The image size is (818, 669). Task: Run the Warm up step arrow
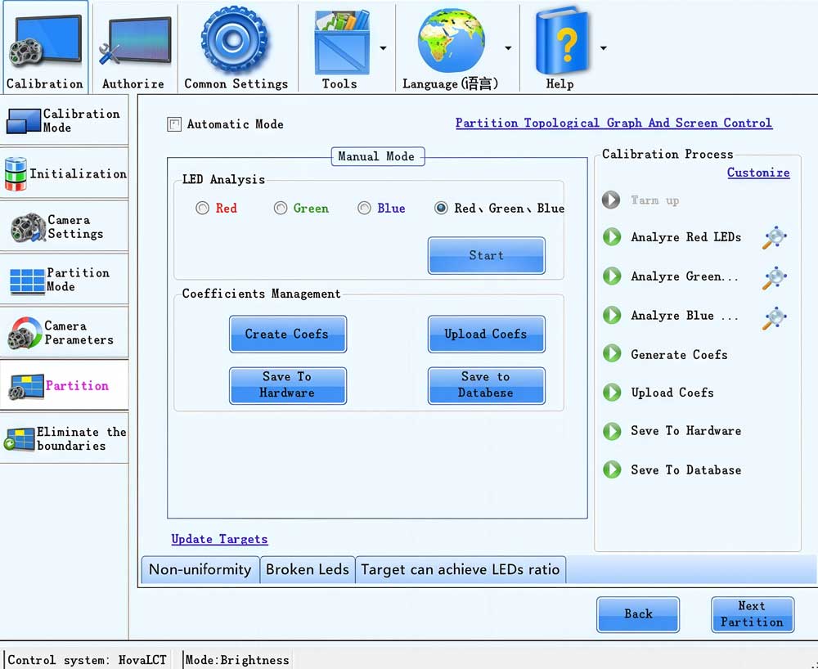pyautogui.click(x=611, y=200)
